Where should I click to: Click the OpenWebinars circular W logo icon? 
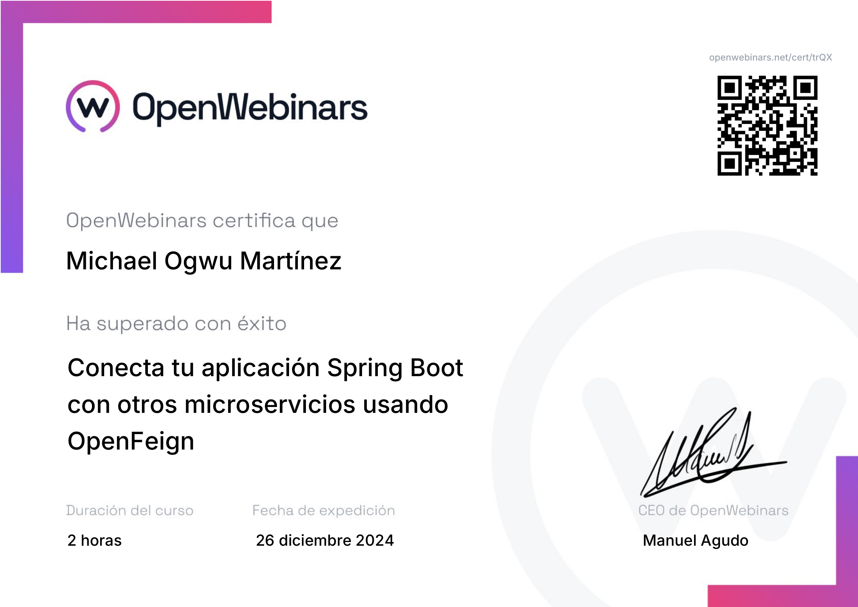pos(93,106)
